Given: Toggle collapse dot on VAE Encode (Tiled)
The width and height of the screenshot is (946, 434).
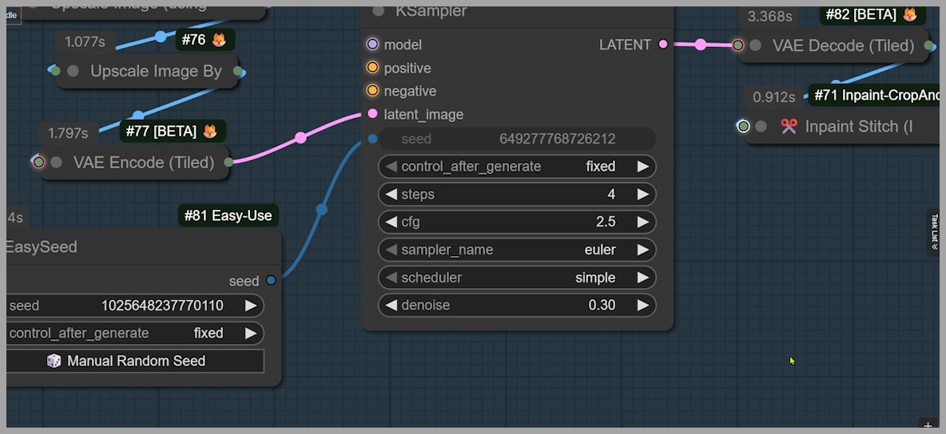Looking at the screenshot, I should pos(56,163).
